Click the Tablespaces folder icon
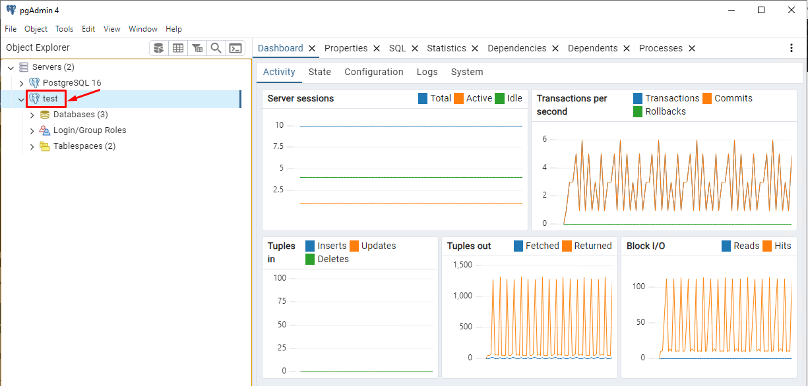 coord(45,146)
